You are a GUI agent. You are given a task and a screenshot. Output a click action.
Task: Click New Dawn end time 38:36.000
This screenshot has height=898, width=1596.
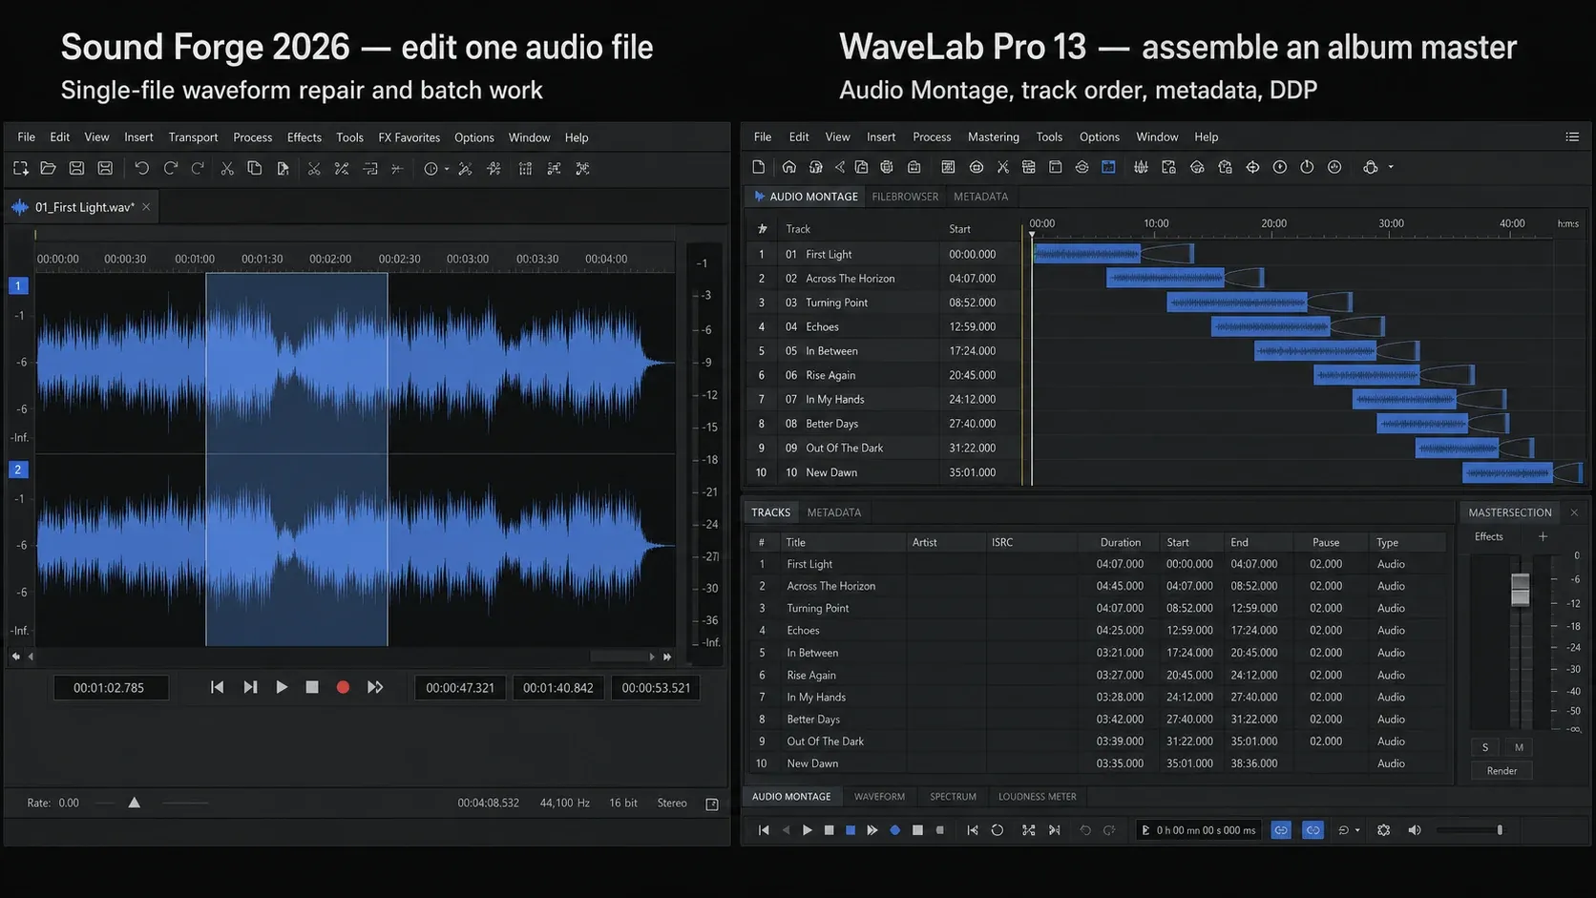(x=1254, y=763)
